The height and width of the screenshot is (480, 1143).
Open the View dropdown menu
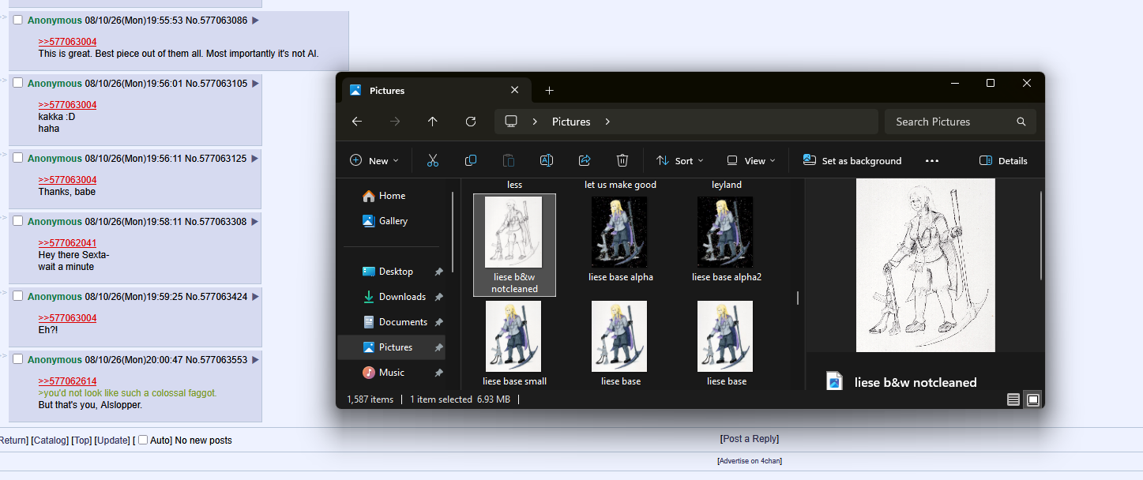751,160
